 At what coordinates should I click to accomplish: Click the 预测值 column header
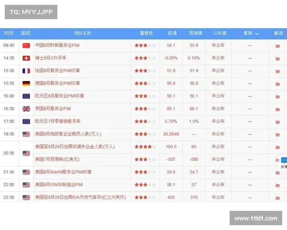tap(196, 33)
